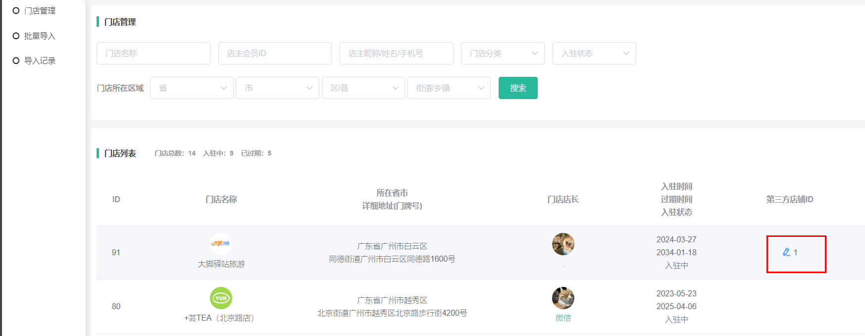Open 批量导入 in the sidebar menu
Viewport: 865px width, 336px height.
pos(40,36)
